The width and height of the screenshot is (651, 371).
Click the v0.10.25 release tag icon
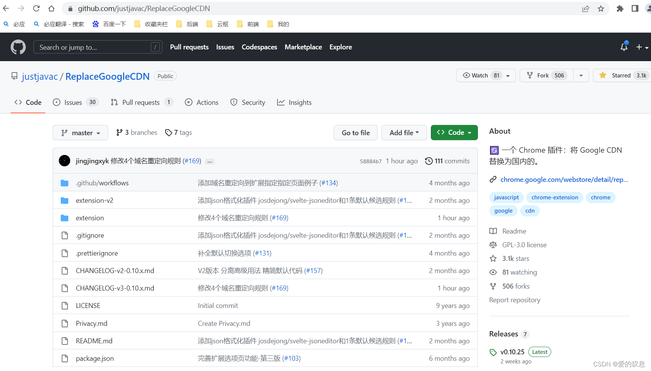(493, 352)
